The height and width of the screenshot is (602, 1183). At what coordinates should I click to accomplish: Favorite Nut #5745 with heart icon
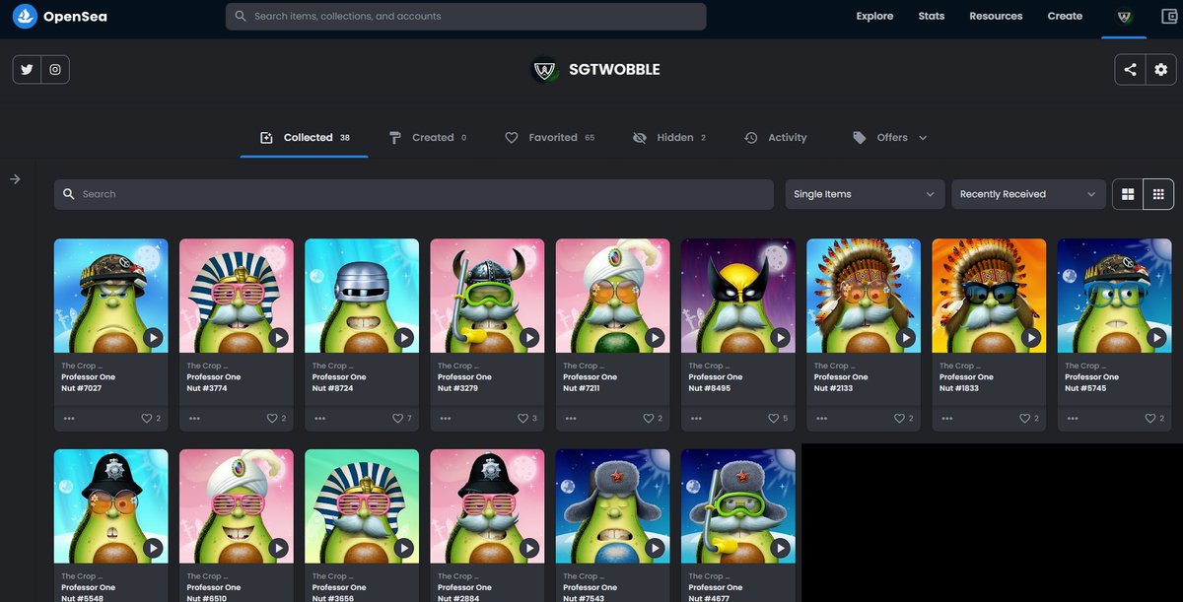click(1149, 419)
